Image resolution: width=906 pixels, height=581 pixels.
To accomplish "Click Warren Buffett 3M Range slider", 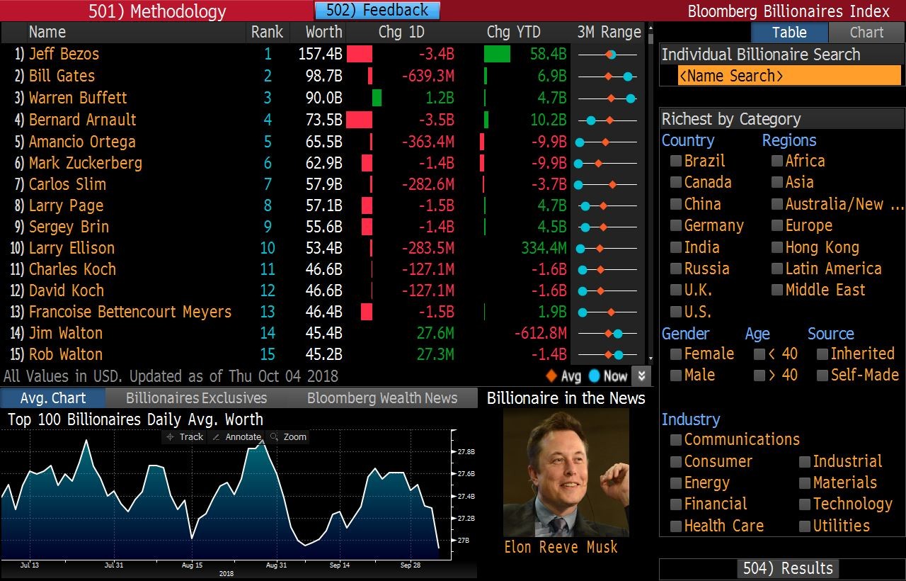I will click(x=607, y=98).
